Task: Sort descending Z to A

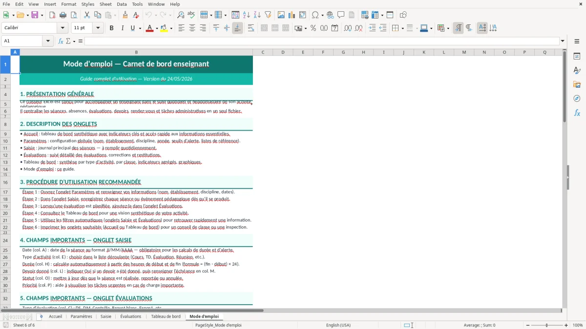Action: (257, 15)
